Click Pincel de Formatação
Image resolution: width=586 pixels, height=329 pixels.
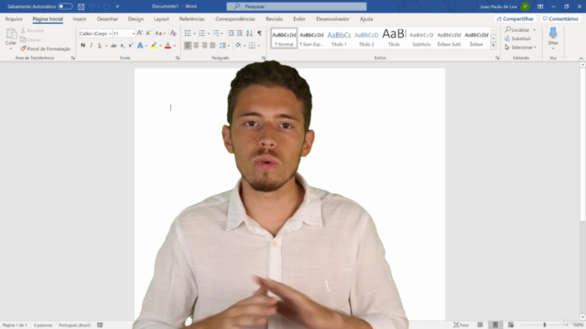(x=45, y=48)
